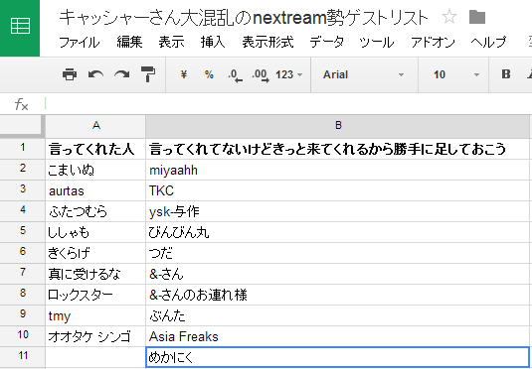The height and width of the screenshot is (369, 532).
Task: Select cell tmy
Action: pos(95,315)
